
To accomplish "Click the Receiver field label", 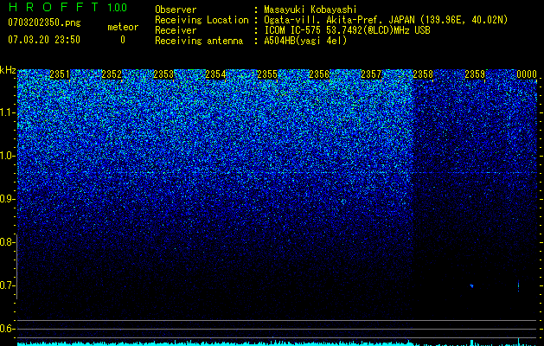I will pyautogui.click(x=176, y=30).
